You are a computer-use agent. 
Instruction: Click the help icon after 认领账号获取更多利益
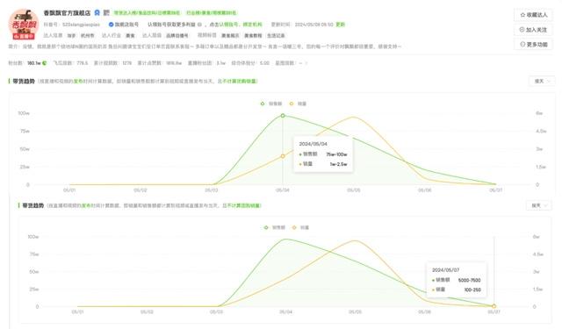tap(199, 25)
